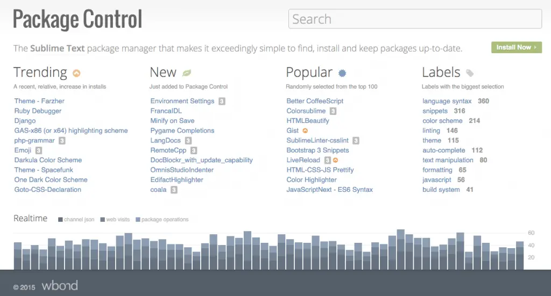
Task: Click the Realtime chart heading
Action: click(31, 219)
